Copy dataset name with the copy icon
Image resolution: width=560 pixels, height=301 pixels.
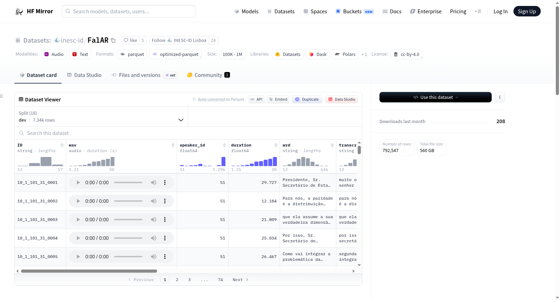coord(113,40)
